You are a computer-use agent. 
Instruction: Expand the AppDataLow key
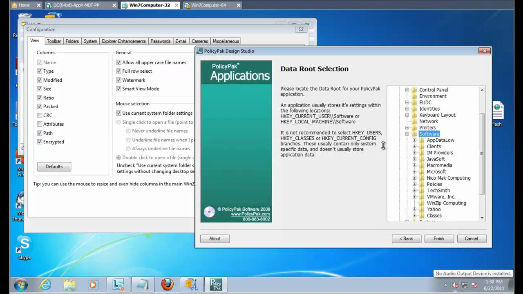click(x=414, y=140)
